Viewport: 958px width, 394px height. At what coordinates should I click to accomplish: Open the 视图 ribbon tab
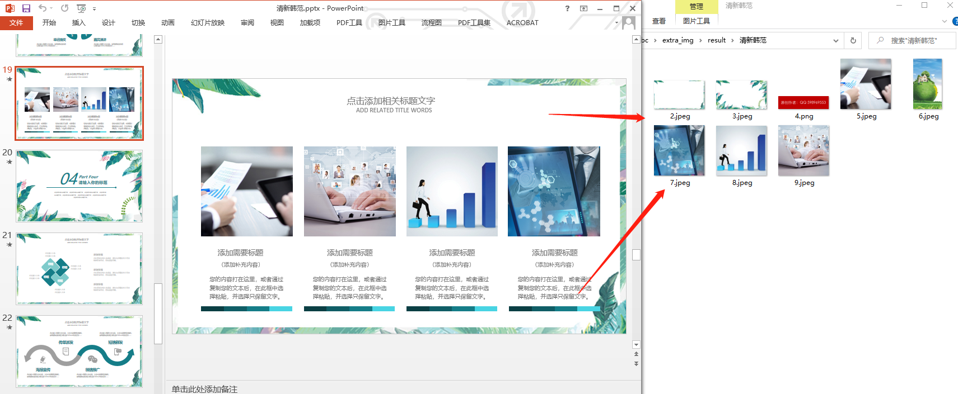click(277, 23)
